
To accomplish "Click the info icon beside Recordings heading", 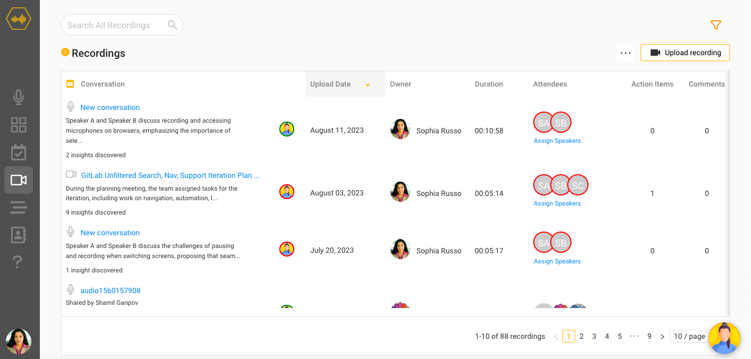I will click(x=65, y=52).
